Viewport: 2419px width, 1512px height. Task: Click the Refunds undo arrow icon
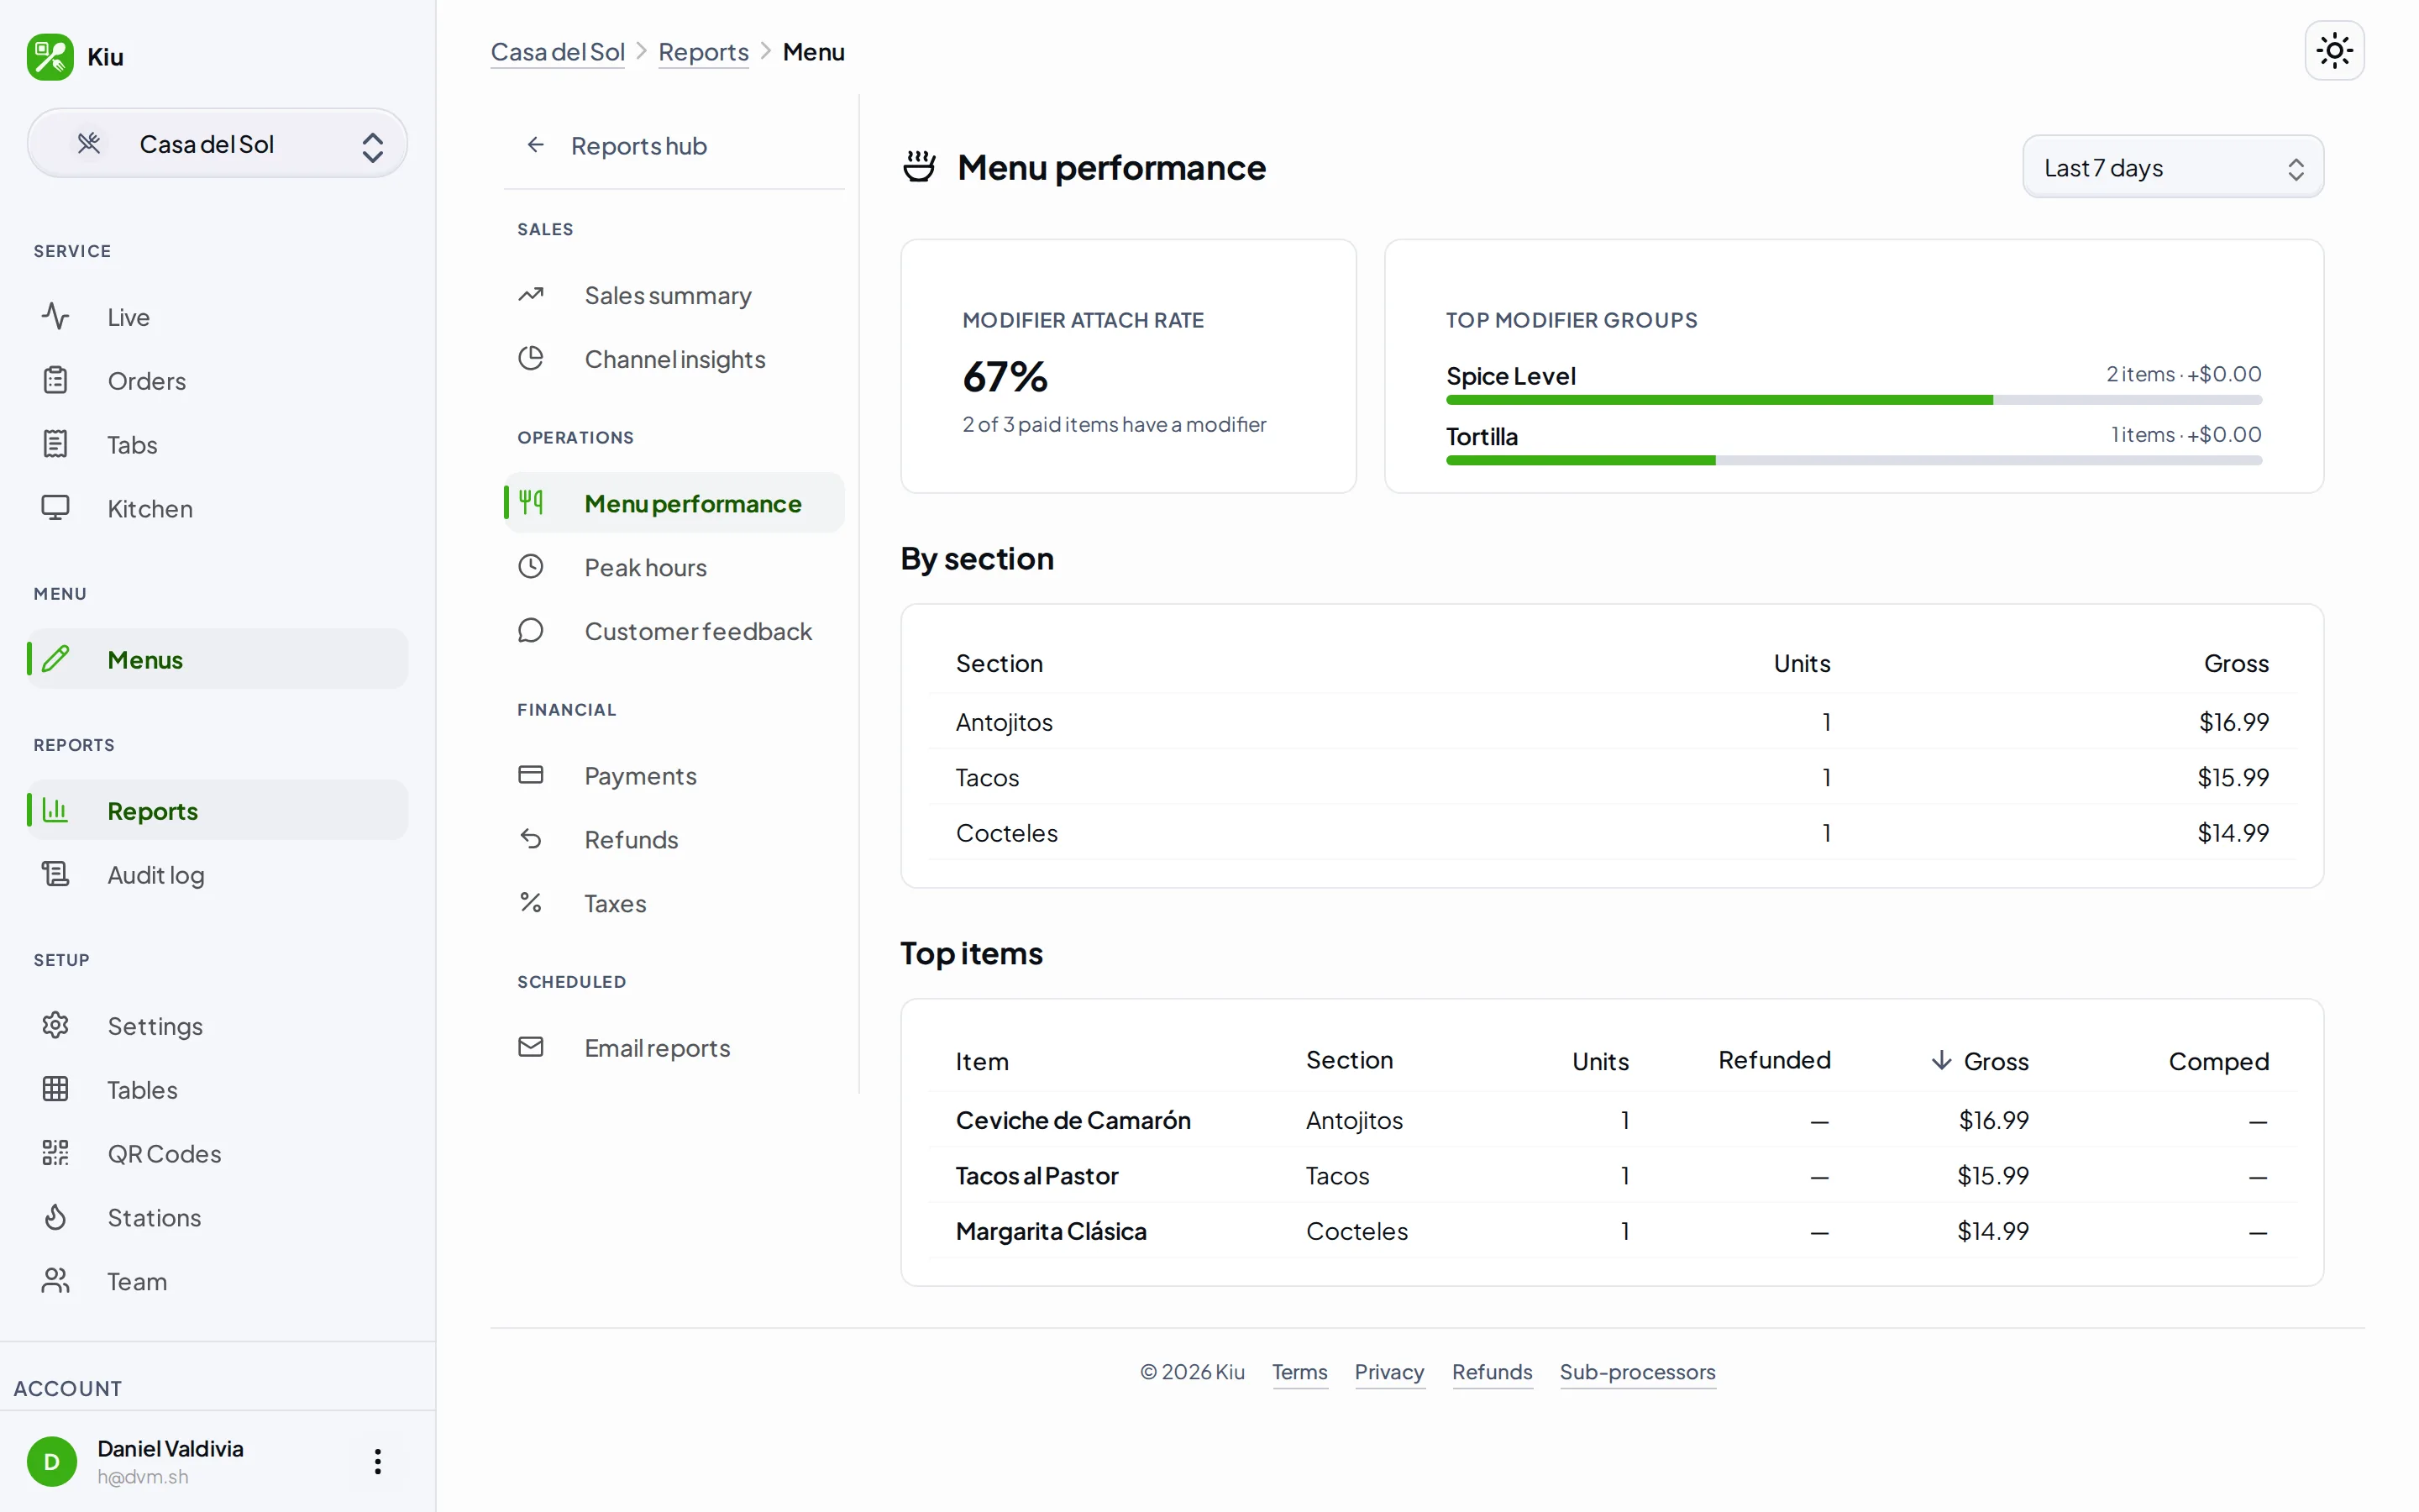click(x=531, y=839)
